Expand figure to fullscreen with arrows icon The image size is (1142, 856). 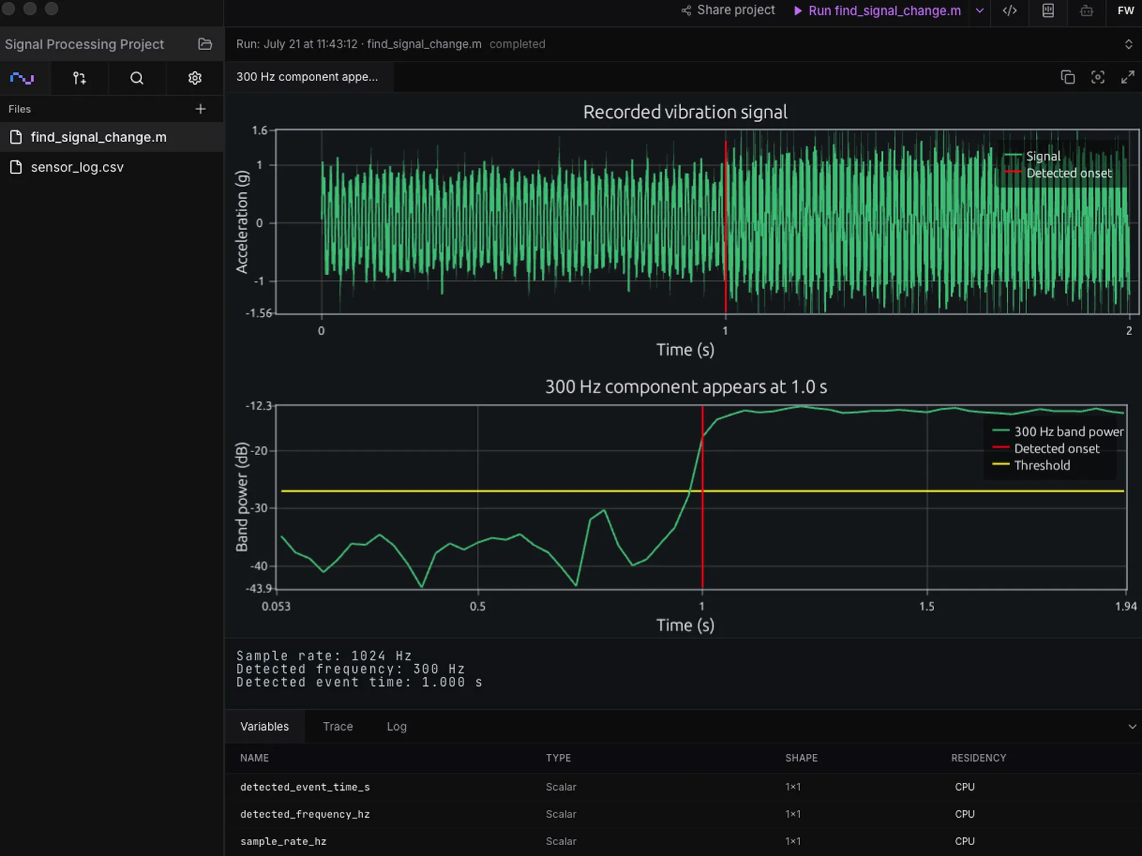(1128, 77)
